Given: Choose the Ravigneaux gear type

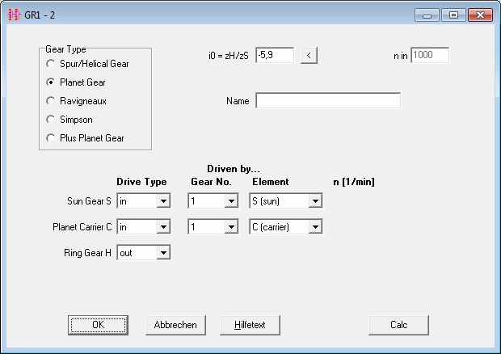Looking at the screenshot, I should click(x=52, y=100).
